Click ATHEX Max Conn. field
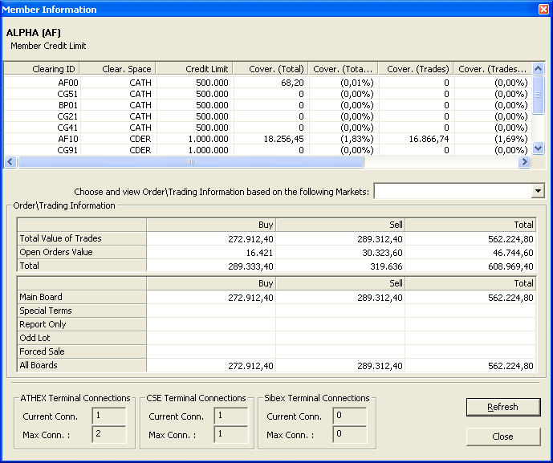The height and width of the screenshot is (463, 553). coord(109,434)
